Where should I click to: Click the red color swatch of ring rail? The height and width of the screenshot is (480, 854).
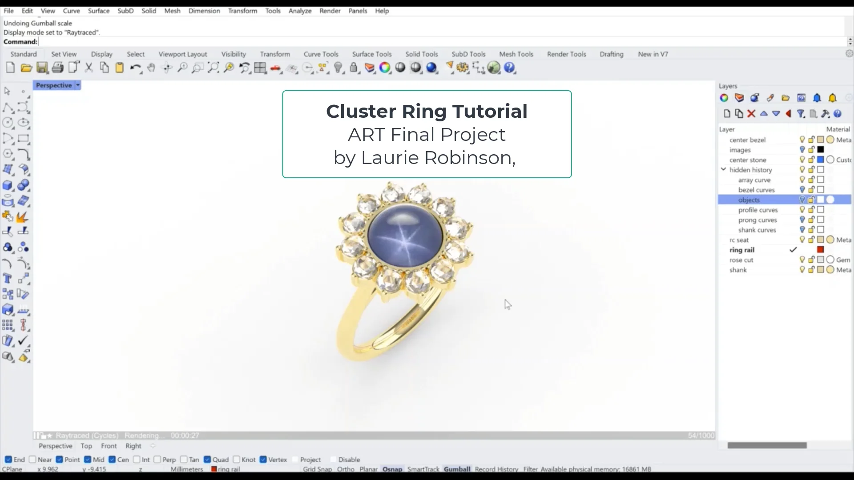pos(820,249)
